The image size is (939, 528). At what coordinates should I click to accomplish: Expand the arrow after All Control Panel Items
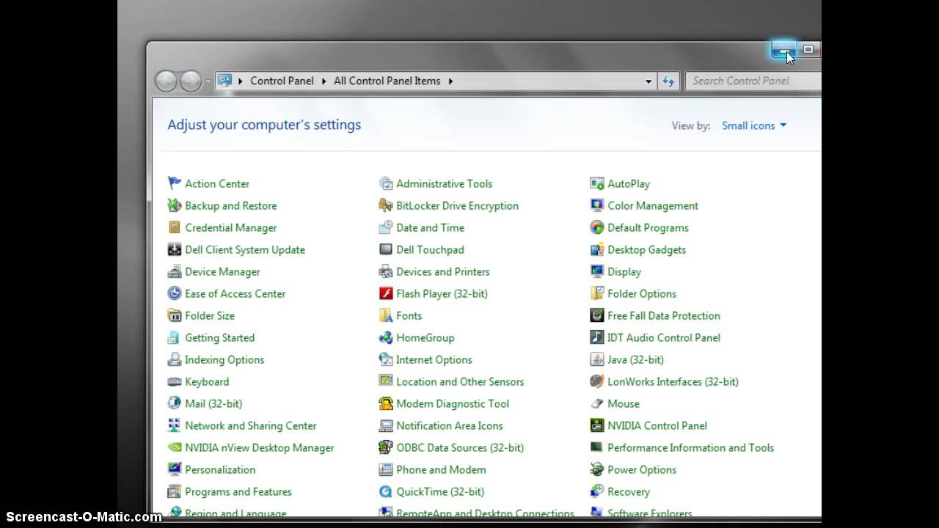point(450,81)
